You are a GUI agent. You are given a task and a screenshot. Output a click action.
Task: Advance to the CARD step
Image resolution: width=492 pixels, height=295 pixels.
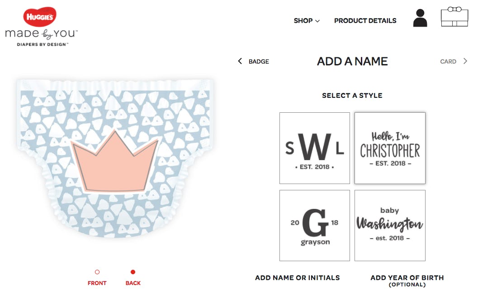coord(448,61)
